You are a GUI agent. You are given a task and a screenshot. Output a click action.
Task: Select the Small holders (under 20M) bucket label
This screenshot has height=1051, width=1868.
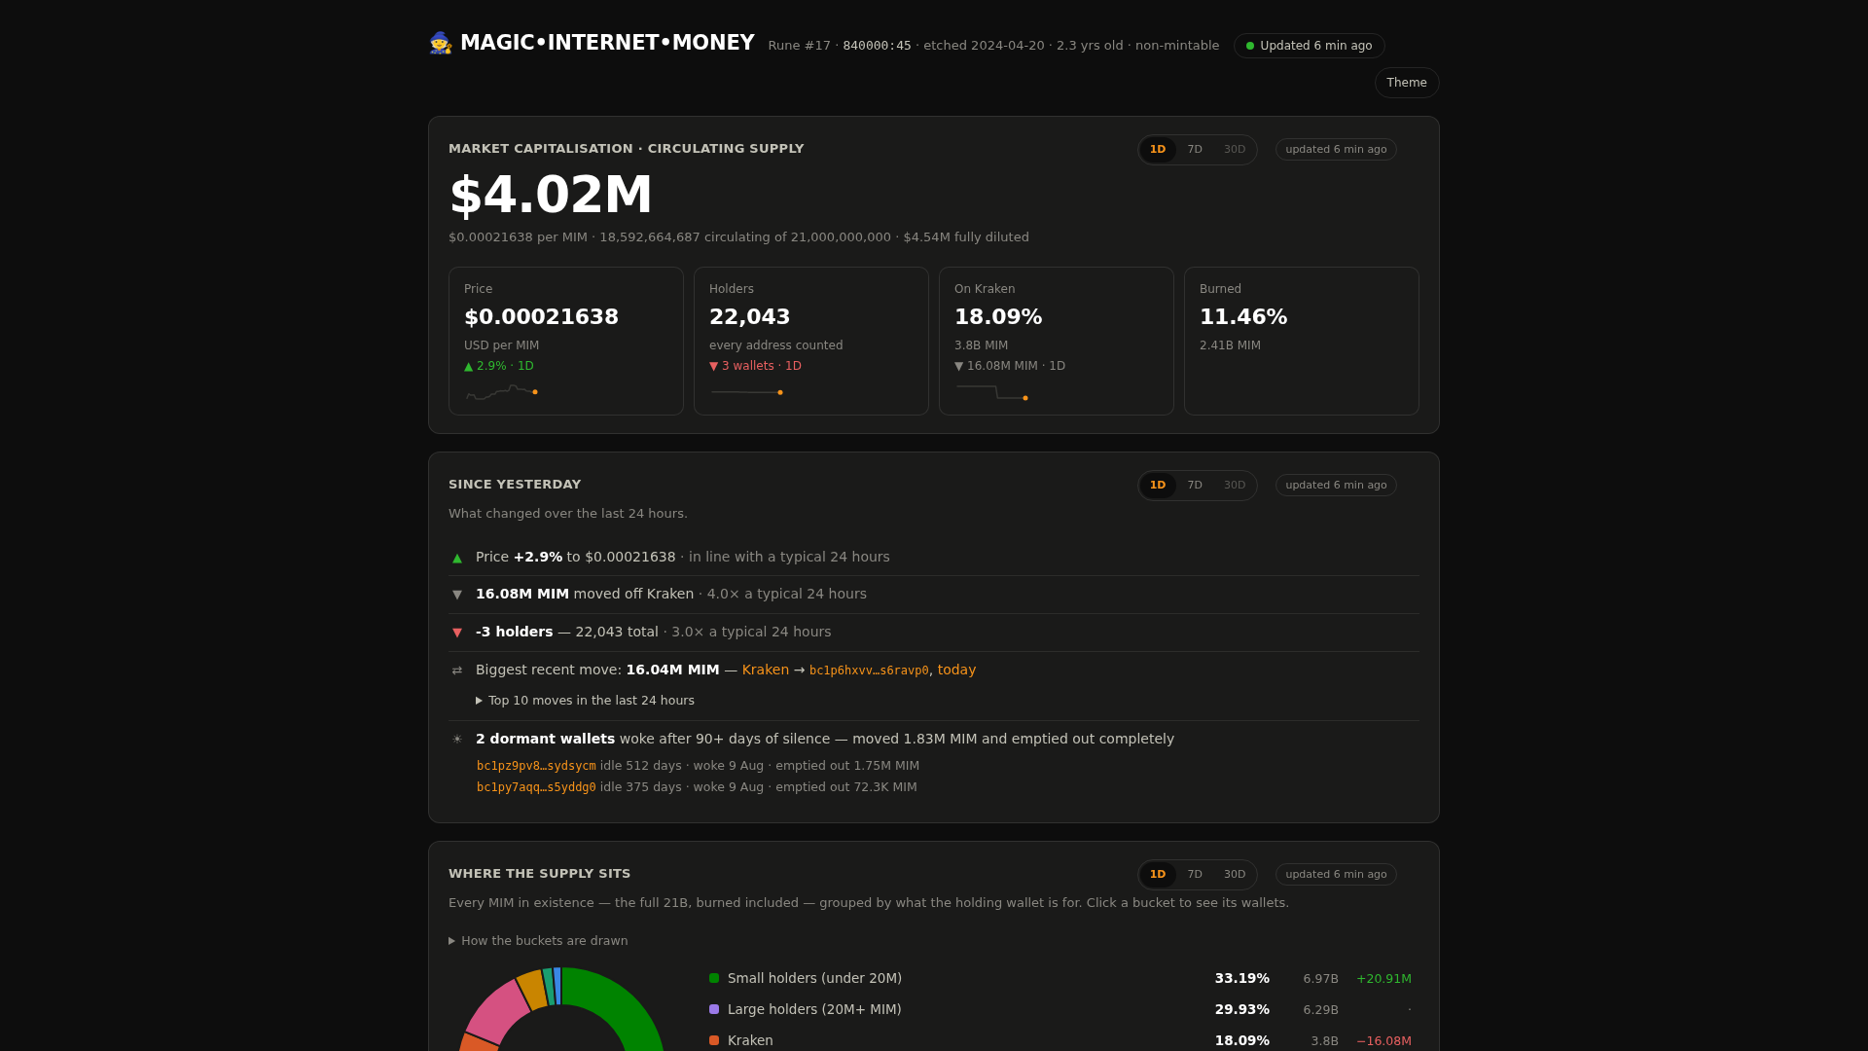814,978
